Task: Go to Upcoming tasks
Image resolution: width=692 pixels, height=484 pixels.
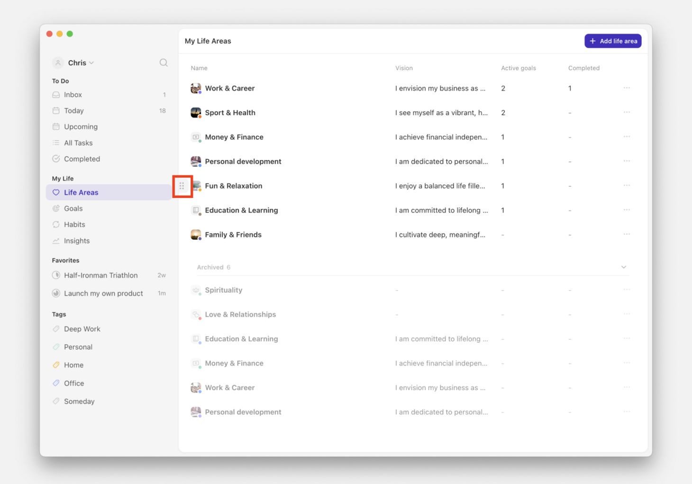Action: point(109,127)
